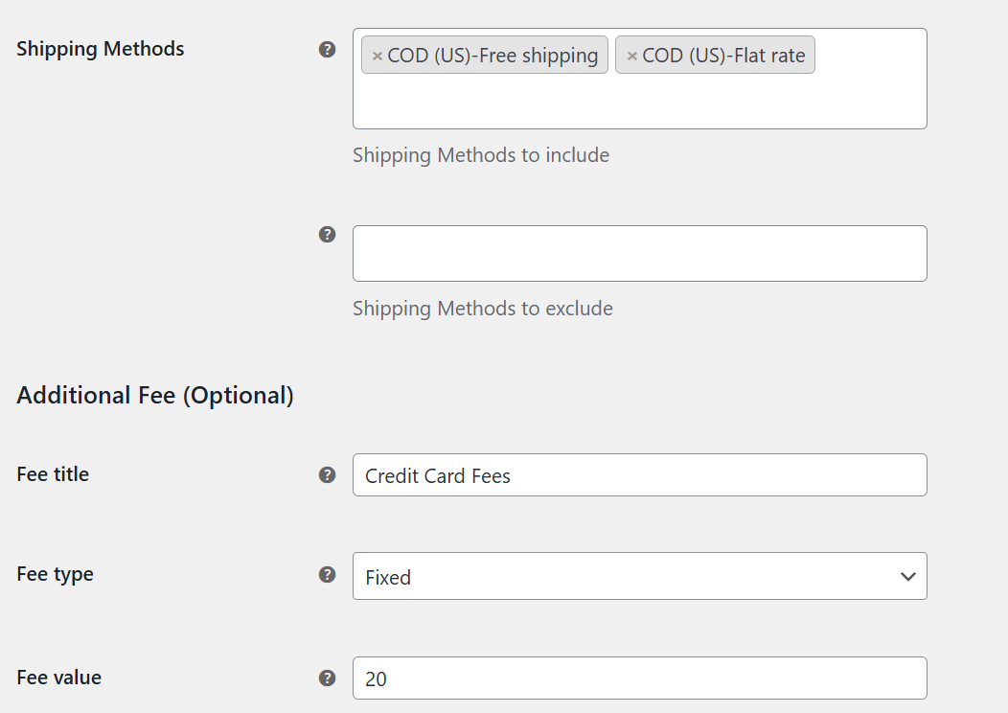Click the Shipping Methods to include text
The image size is (1008, 713).
click(x=481, y=155)
